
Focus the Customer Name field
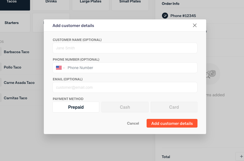pyautogui.click(x=125, y=48)
